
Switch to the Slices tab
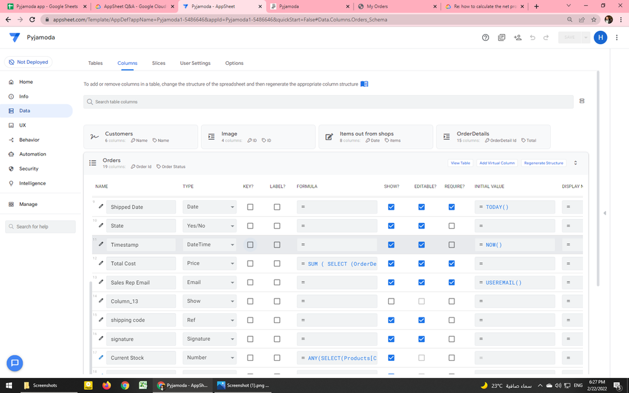click(x=158, y=63)
